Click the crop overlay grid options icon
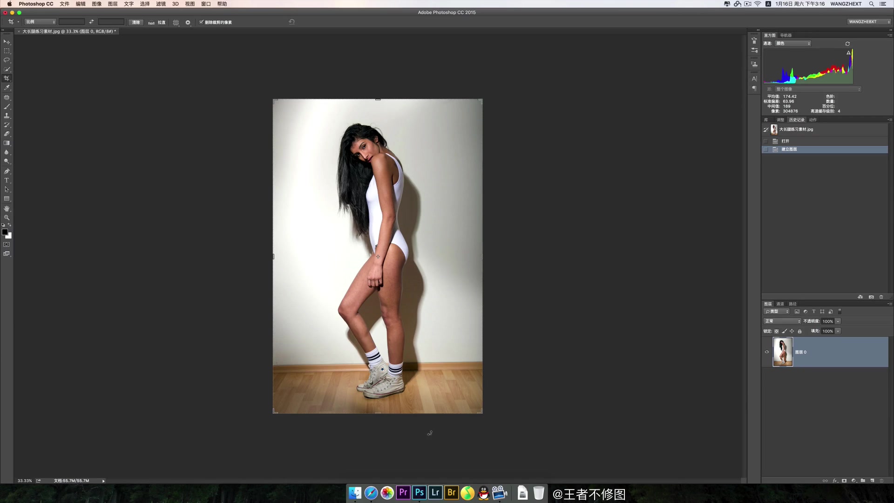Screen dimensions: 894x503 pos(176,22)
